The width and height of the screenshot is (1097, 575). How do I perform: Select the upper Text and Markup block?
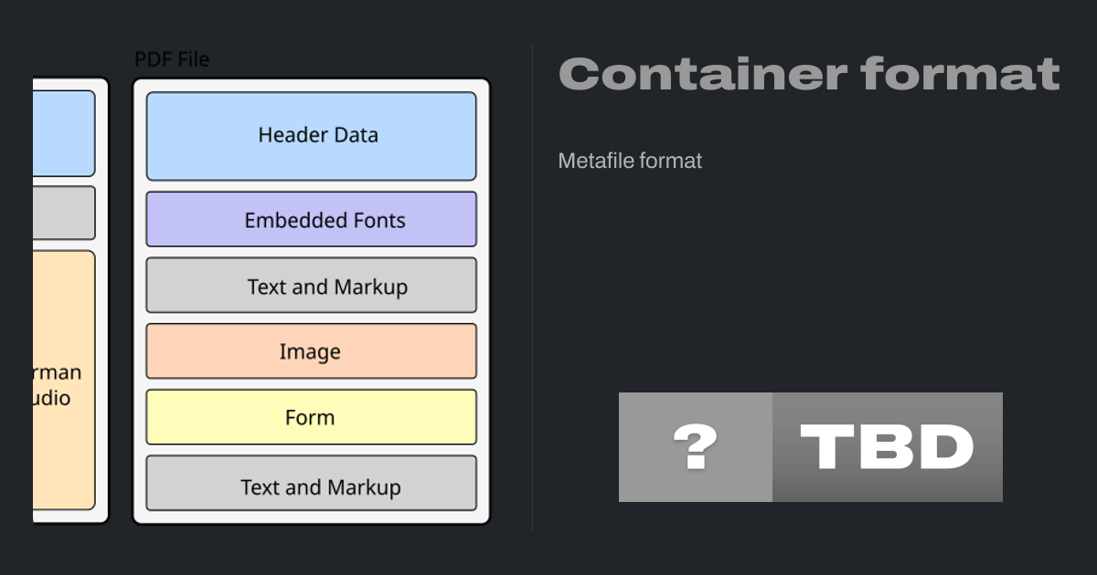(x=311, y=286)
